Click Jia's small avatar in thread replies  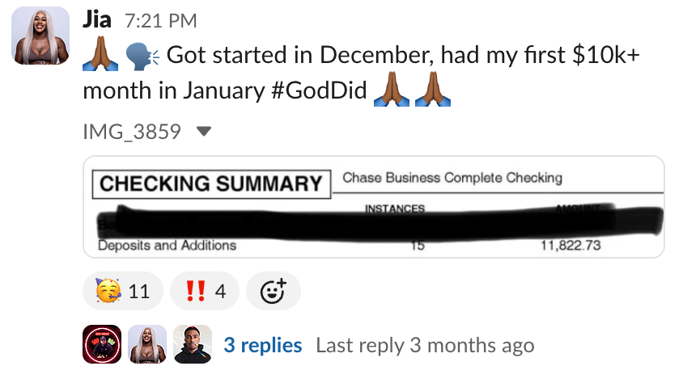(x=147, y=345)
